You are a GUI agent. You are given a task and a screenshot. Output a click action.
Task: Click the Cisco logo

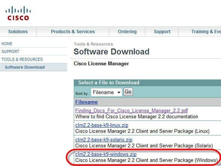[18, 13]
